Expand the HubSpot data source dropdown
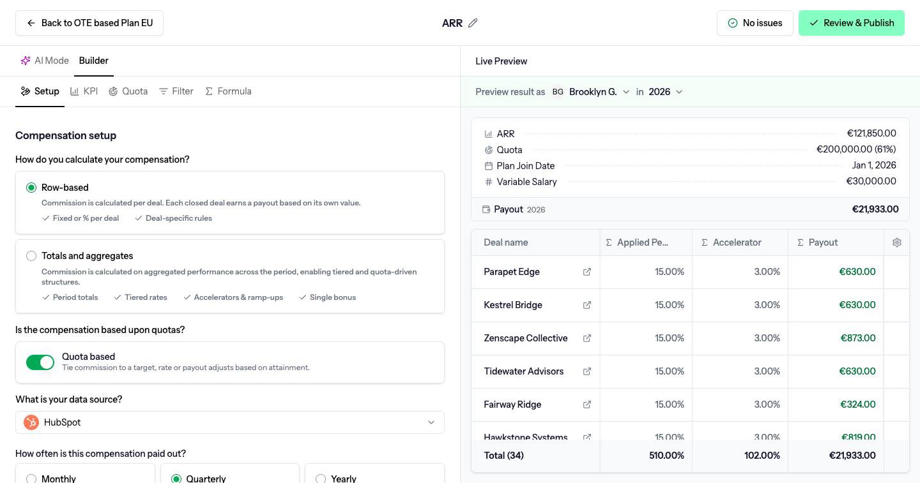The height and width of the screenshot is (483, 920). click(230, 422)
